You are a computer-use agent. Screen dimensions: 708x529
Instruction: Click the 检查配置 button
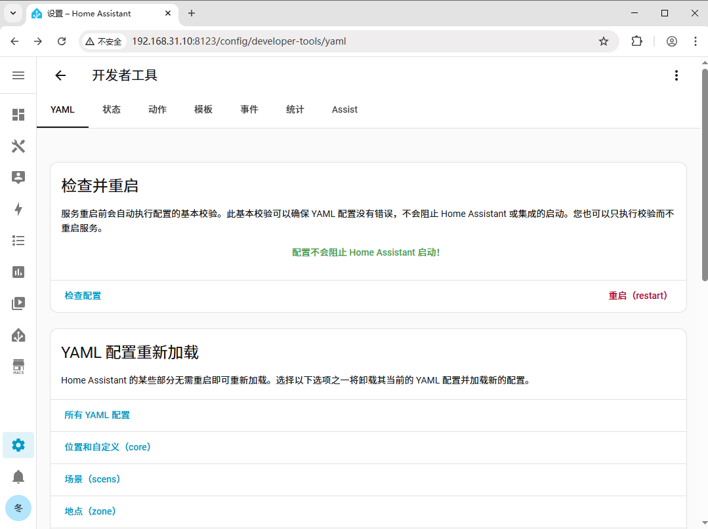[83, 296]
